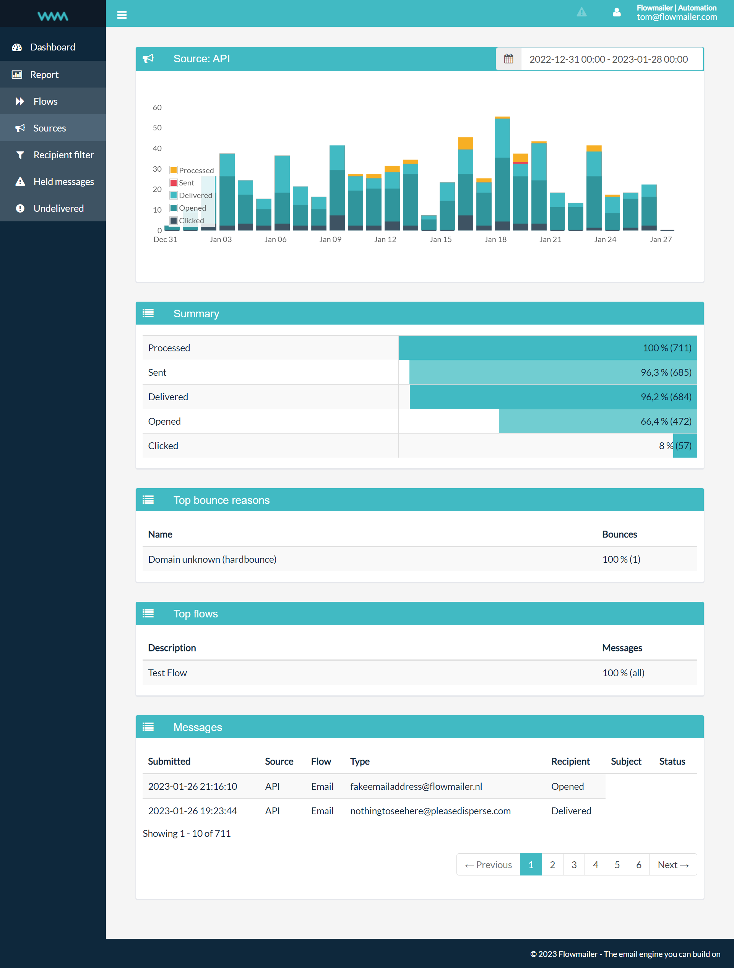Go to messages page 6

tap(638, 865)
